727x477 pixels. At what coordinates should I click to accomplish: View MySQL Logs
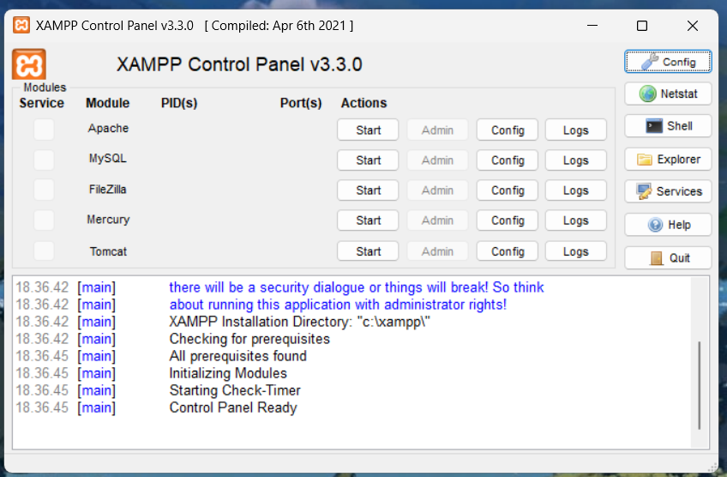click(576, 160)
